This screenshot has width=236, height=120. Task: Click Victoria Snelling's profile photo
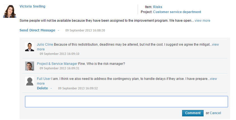pyautogui.click(x=10, y=11)
